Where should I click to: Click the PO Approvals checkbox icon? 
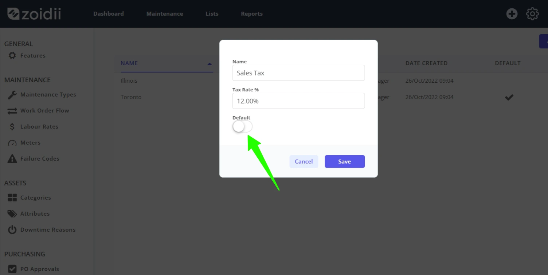tap(12, 269)
